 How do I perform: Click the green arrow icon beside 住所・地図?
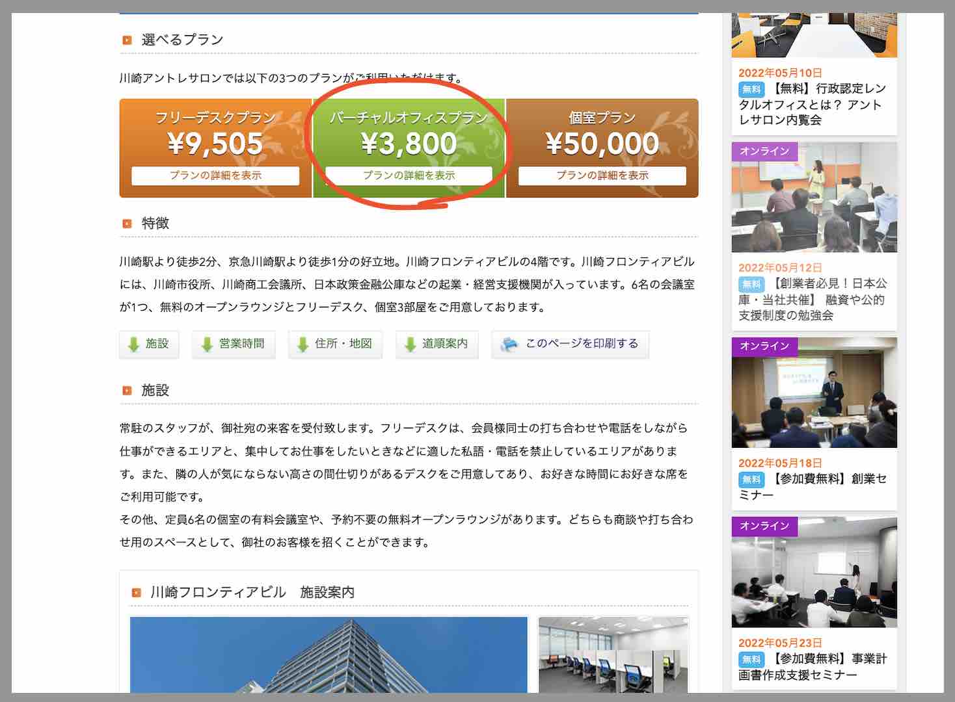pos(303,344)
